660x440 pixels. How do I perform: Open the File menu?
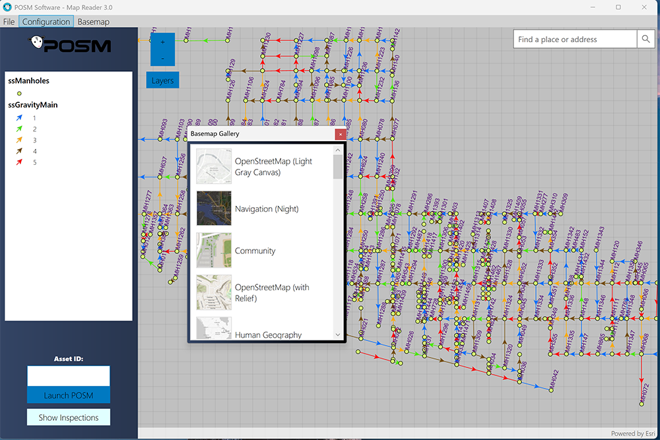pos(9,22)
